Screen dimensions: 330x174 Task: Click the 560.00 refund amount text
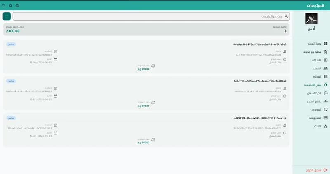144,143
